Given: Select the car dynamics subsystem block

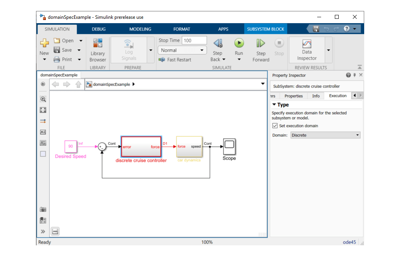Looking at the screenshot, I should click(189, 147).
